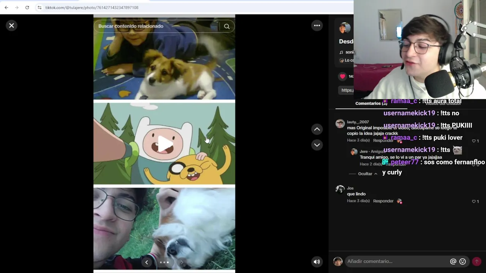The width and height of the screenshot is (486, 273).
Task: Reload the browser page
Action: tap(27, 7)
